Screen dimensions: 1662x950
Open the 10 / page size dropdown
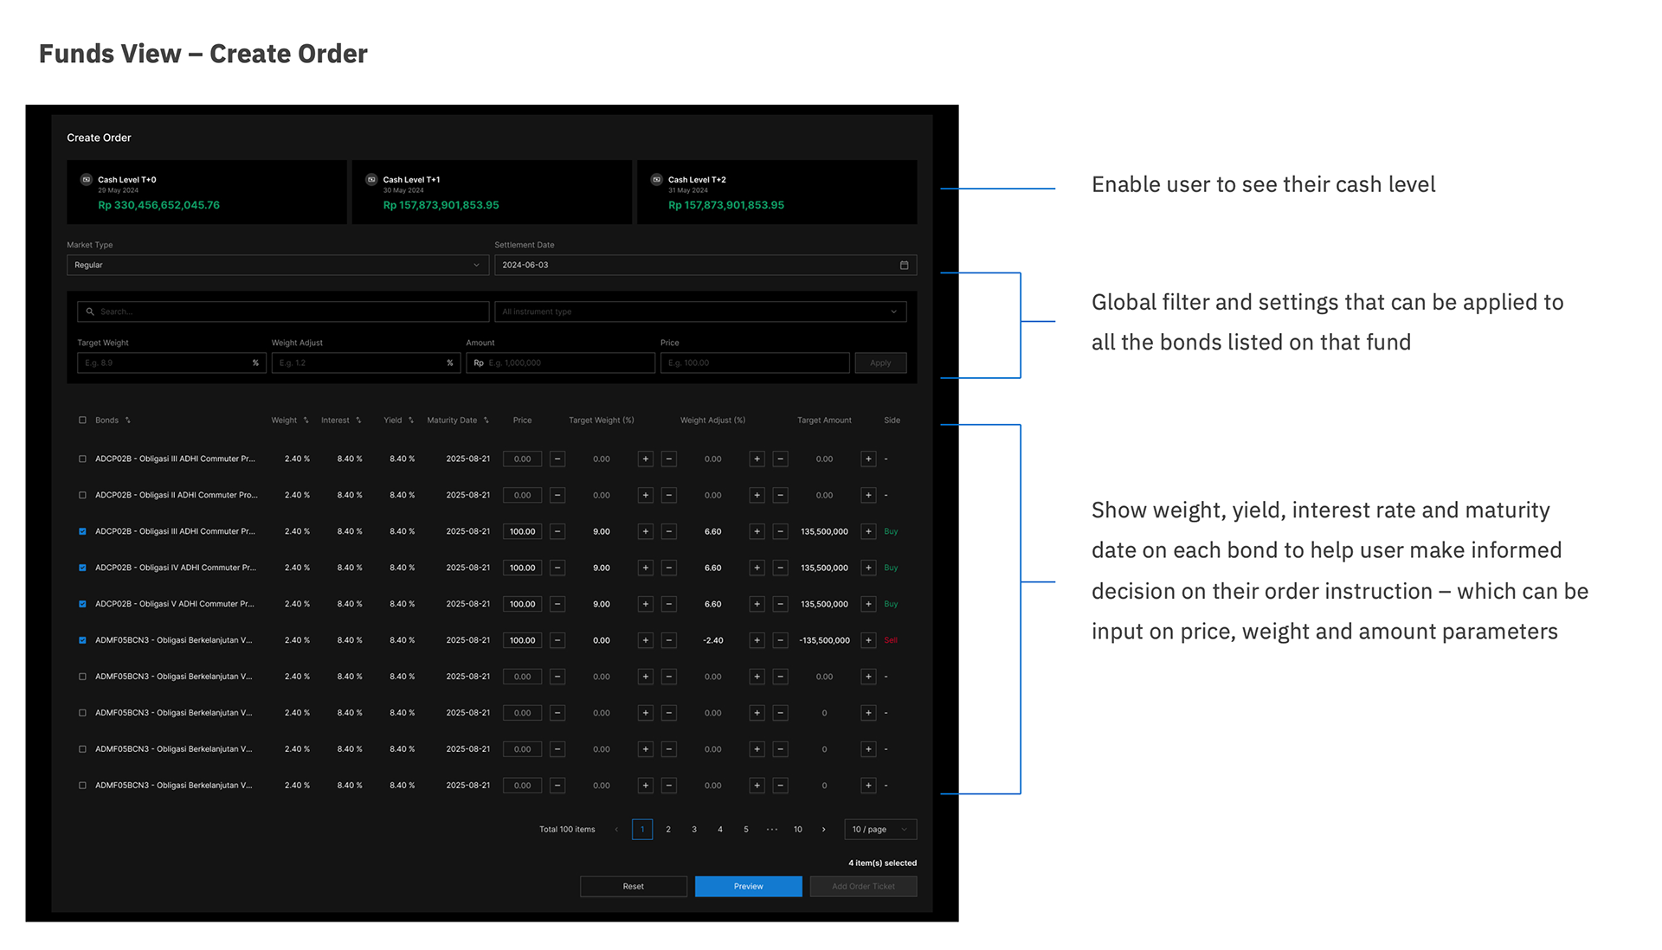coord(879,830)
